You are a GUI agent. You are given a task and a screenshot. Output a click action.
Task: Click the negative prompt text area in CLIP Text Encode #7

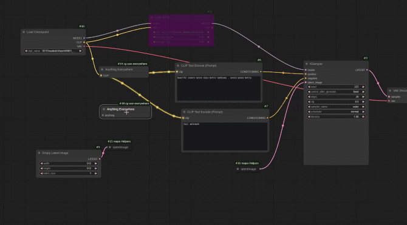point(225,136)
